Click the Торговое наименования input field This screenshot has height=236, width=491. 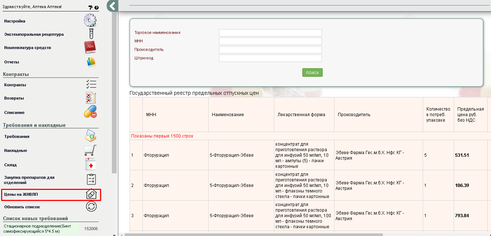[x=270, y=33]
